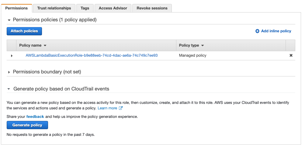The height and width of the screenshot is (152, 305).
Task: Collapse Generate policy based on CloudTrail events
Action: pos(9,89)
